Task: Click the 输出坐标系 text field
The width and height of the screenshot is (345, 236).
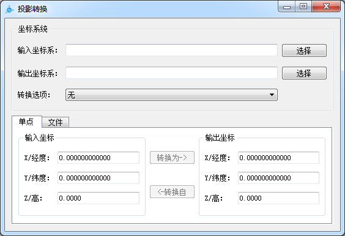Action: click(x=171, y=73)
